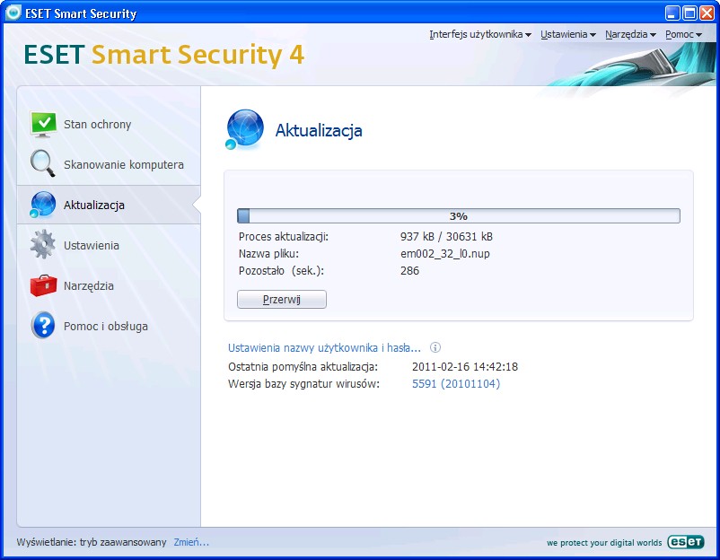
Task: Go to Skanowanie komputera section
Action: click(109, 165)
